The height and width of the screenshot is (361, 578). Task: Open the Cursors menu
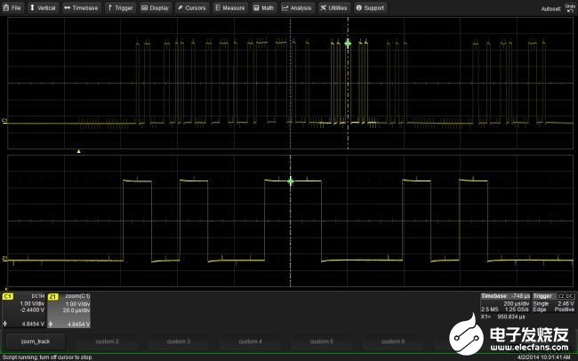click(x=192, y=8)
